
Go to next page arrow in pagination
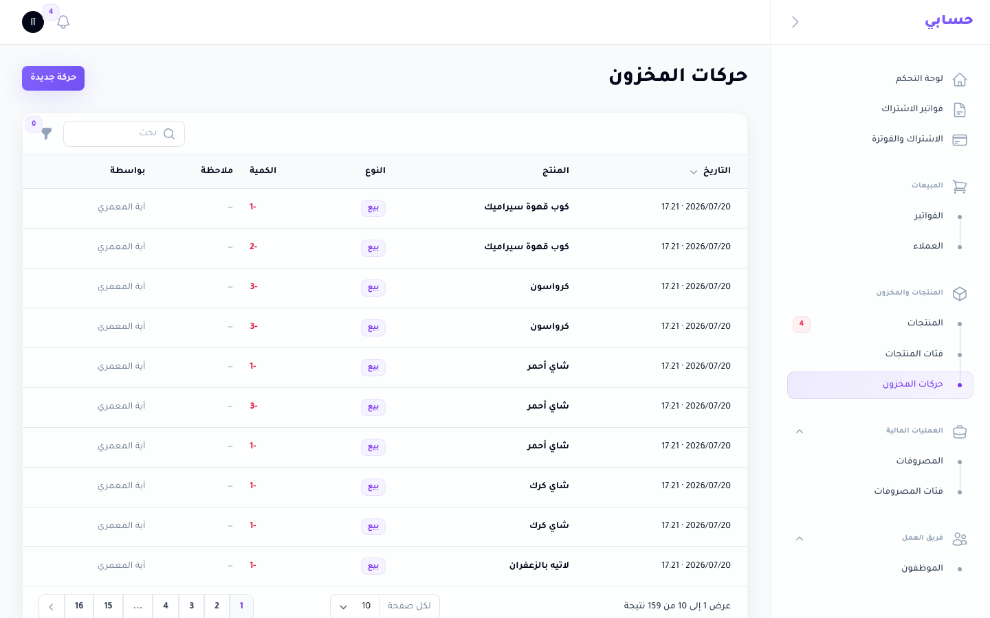point(52,606)
